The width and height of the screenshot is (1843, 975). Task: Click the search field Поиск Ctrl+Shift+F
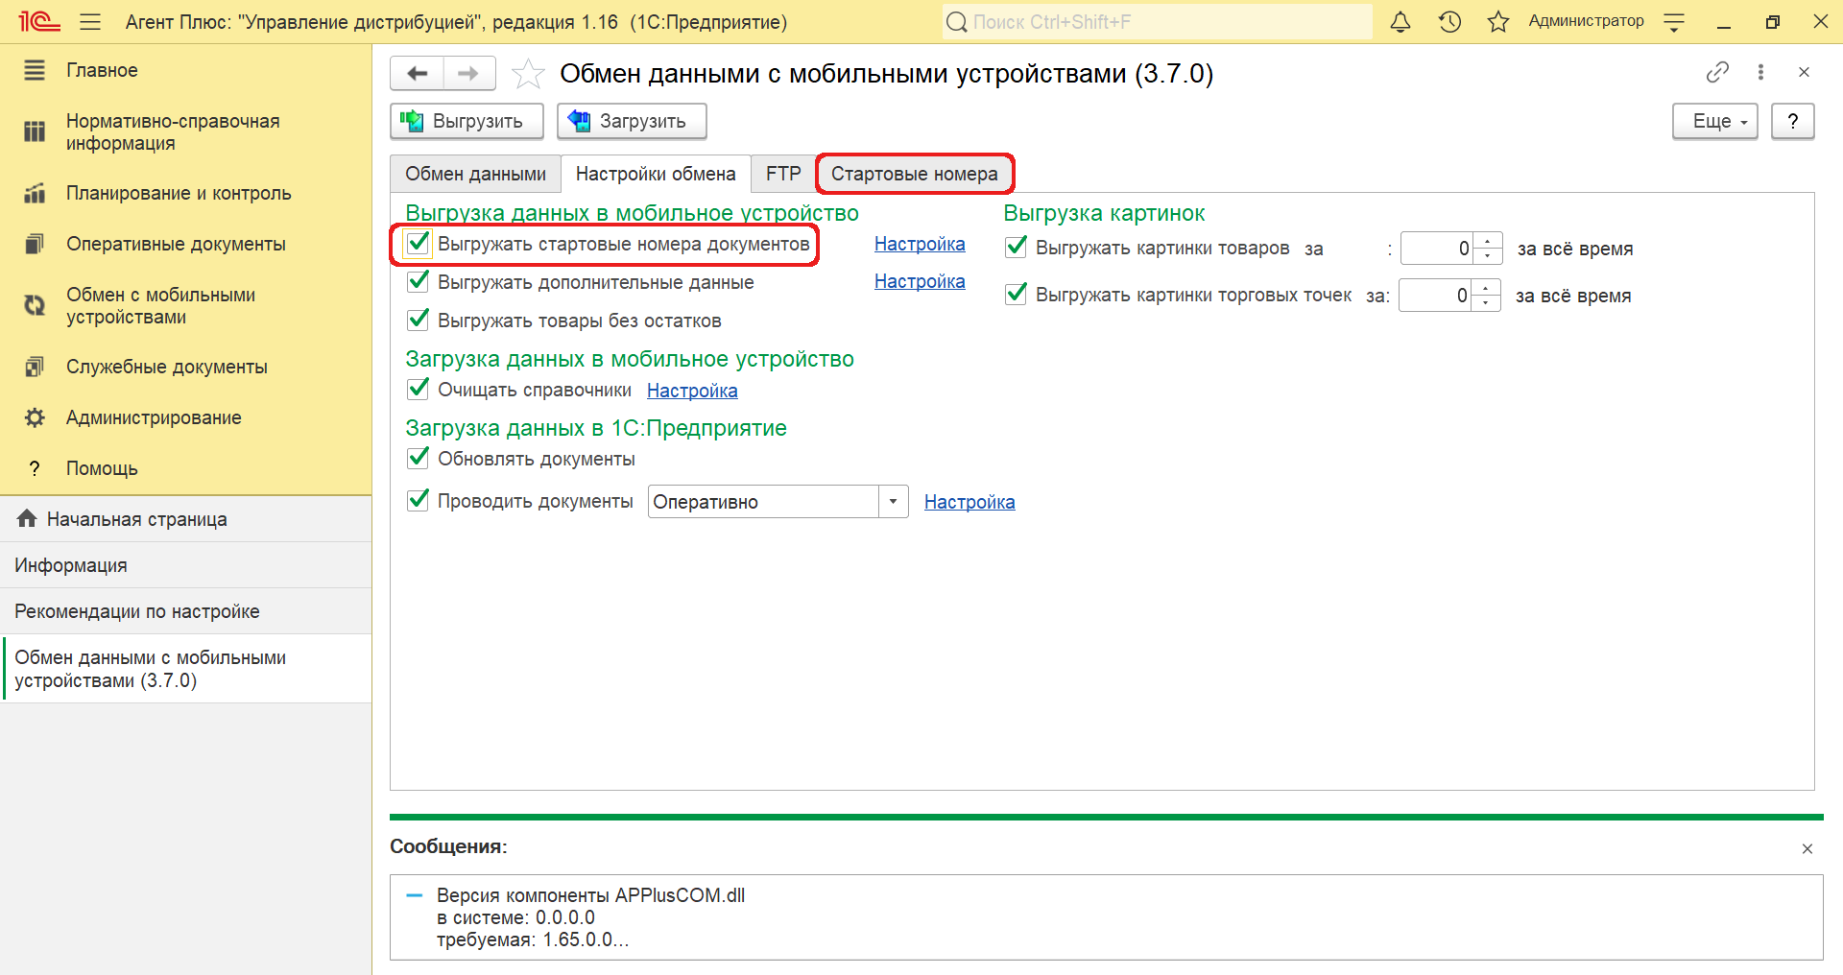(x=1157, y=22)
